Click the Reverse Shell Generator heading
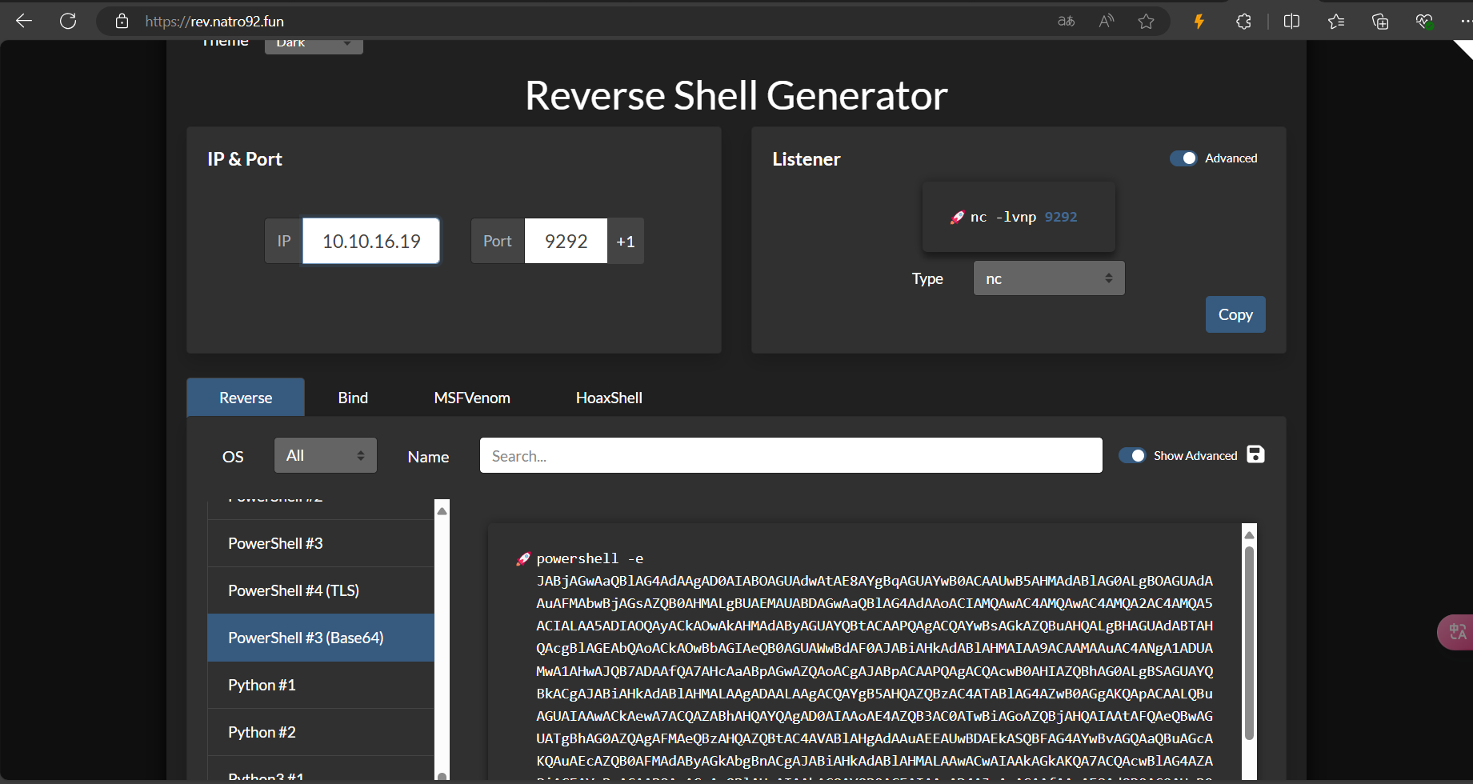The width and height of the screenshot is (1473, 784). coord(736,95)
